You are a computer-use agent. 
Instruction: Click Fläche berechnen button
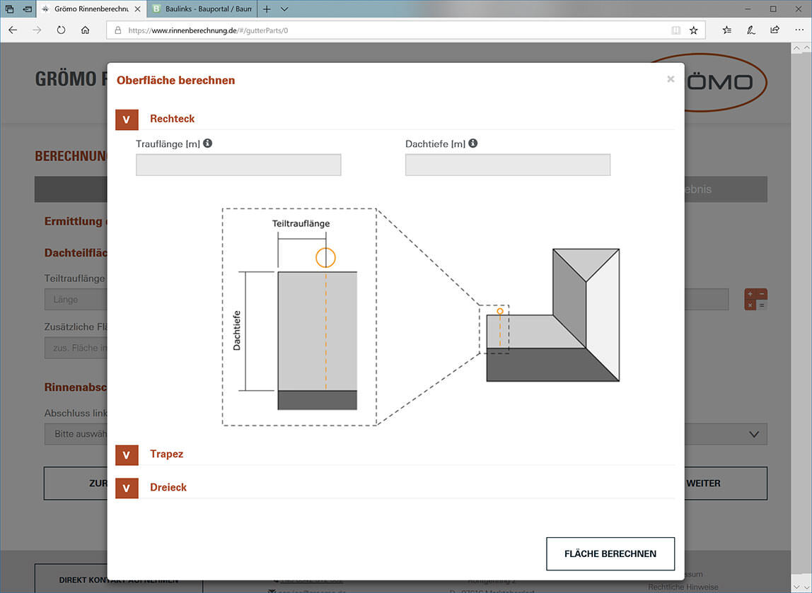coord(610,553)
